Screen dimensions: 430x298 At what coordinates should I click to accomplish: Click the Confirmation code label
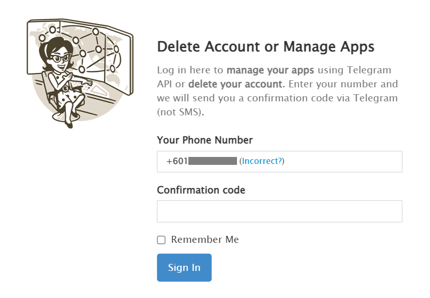click(201, 190)
